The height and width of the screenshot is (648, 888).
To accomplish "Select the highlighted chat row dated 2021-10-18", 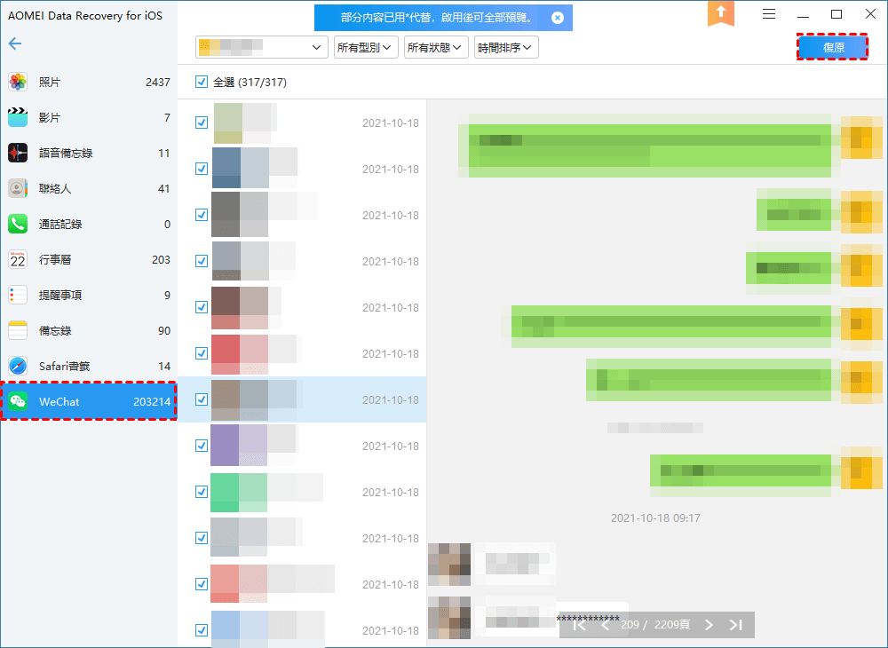I will click(x=303, y=399).
